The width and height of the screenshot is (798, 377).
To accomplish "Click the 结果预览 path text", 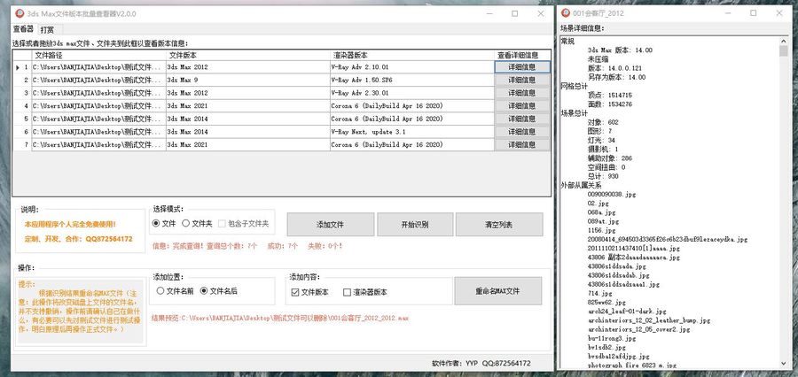I will point(280,318).
